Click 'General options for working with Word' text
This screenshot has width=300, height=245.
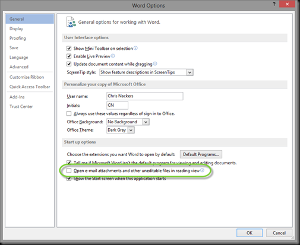click(119, 22)
